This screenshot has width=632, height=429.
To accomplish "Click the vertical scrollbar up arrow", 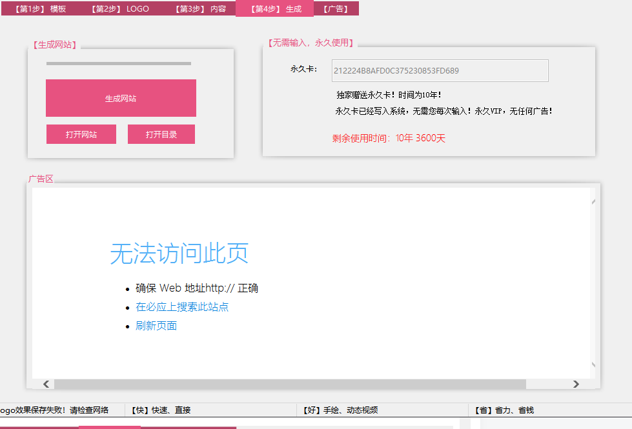I will pos(593,202).
